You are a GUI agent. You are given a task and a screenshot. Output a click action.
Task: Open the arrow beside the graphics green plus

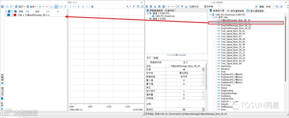tap(43, 6)
